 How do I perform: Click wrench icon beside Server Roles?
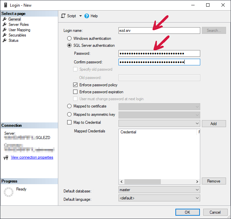point(5,25)
